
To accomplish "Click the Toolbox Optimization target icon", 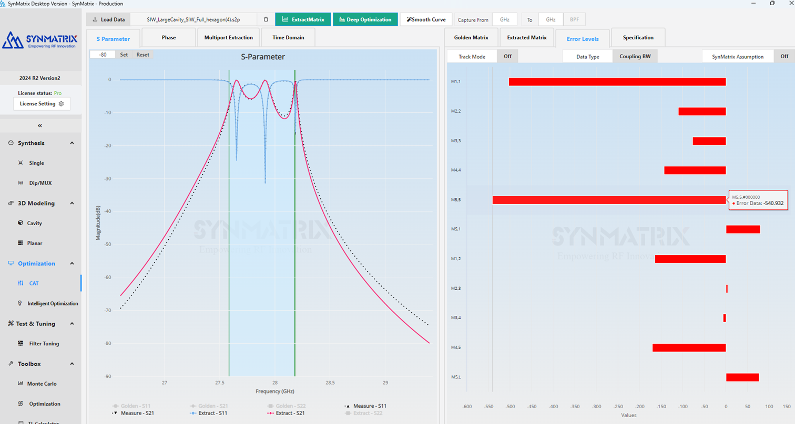I will pyautogui.click(x=21, y=404).
